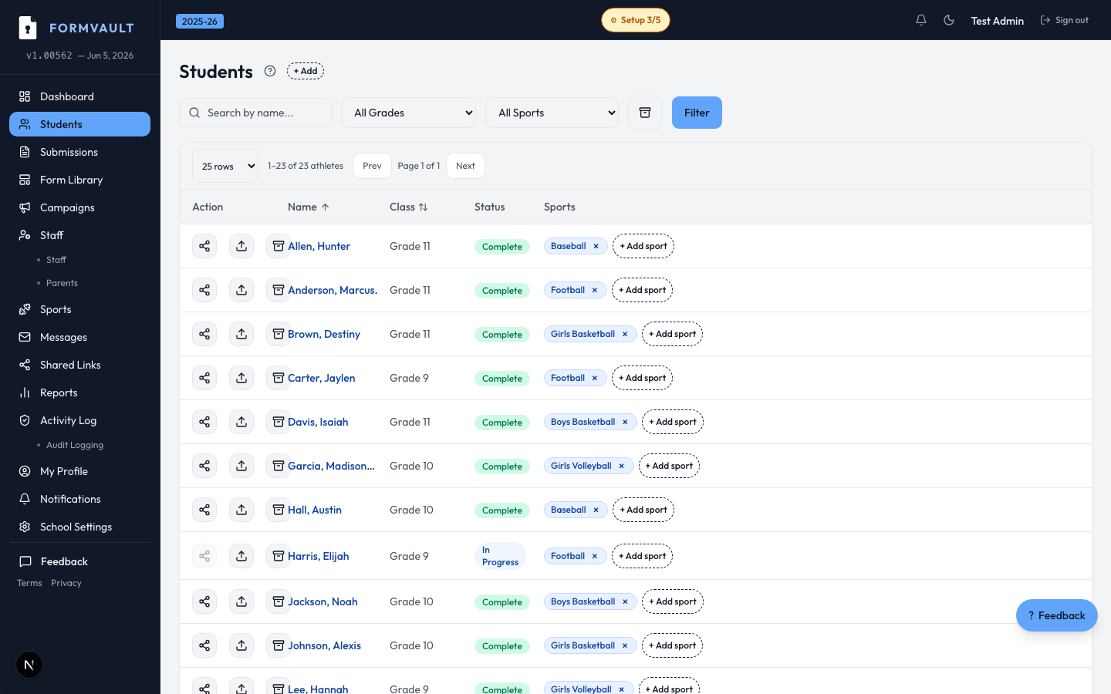Viewport: 1111px width, 694px height.
Task: Open the notifications bell in top bar
Action: click(x=921, y=20)
